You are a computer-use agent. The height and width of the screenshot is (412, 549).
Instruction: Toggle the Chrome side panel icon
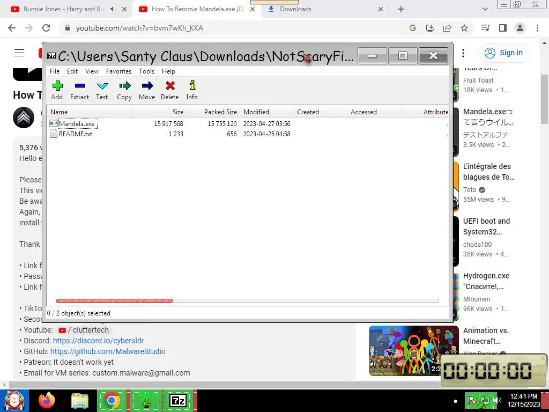tap(503, 28)
